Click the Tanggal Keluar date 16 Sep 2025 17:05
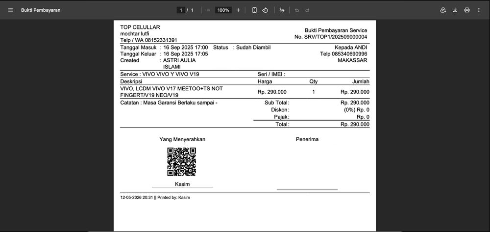This screenshot has height=232, width=490. (x=186, y=54)
